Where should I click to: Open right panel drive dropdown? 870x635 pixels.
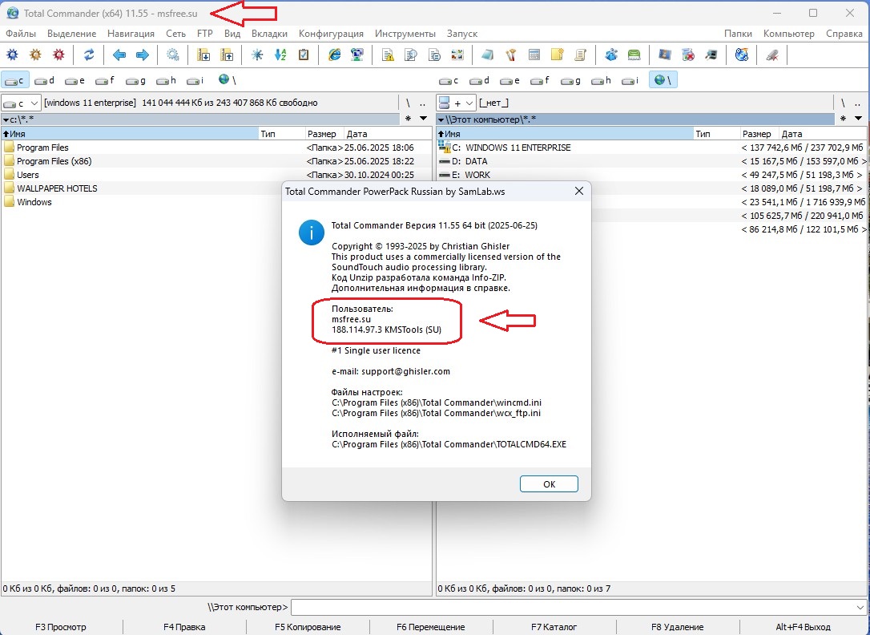(x=455, y=103)
